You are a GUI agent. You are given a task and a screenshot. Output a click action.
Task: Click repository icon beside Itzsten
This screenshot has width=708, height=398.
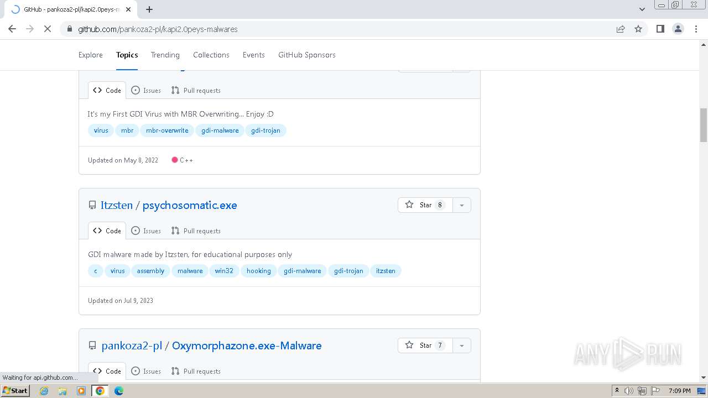tap(92, 205)
